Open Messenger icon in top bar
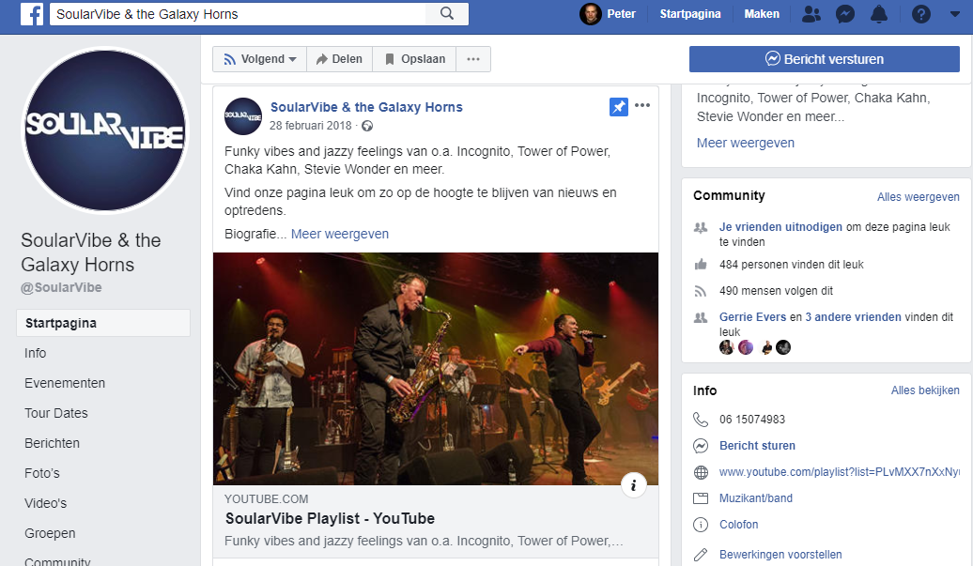973x566 pixels. tap(845, 14)
